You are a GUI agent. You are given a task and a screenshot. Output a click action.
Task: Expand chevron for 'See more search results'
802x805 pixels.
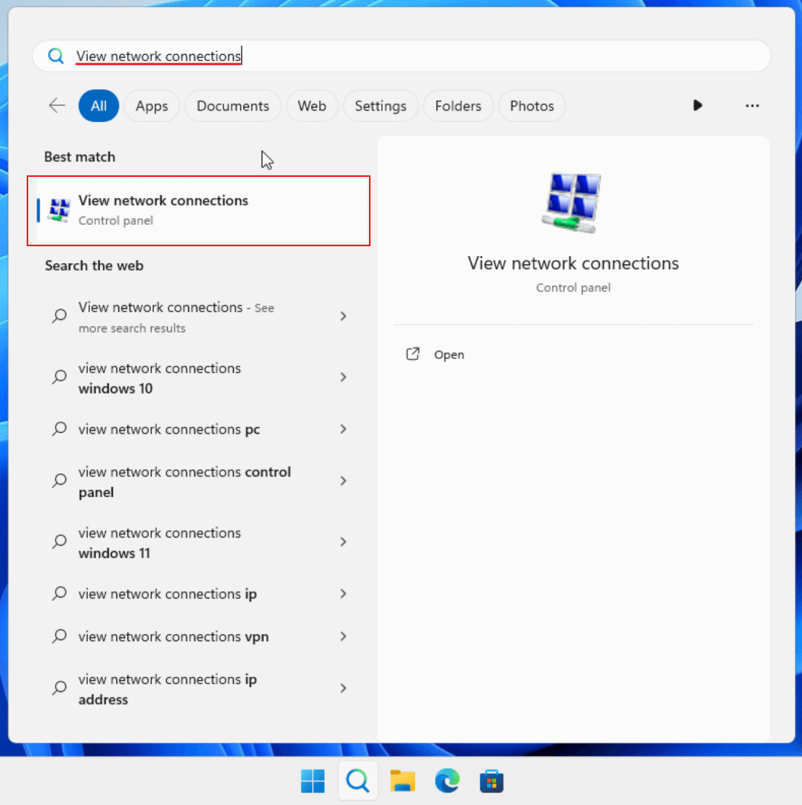[343, 316]
